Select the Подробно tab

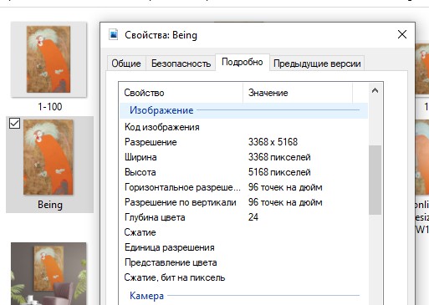click(x=243, y=62)
